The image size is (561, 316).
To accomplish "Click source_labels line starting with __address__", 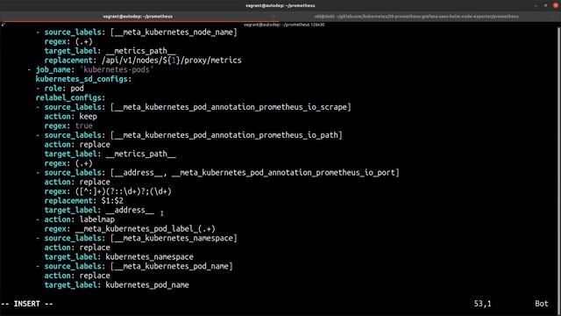I will [x=217, y=173].
